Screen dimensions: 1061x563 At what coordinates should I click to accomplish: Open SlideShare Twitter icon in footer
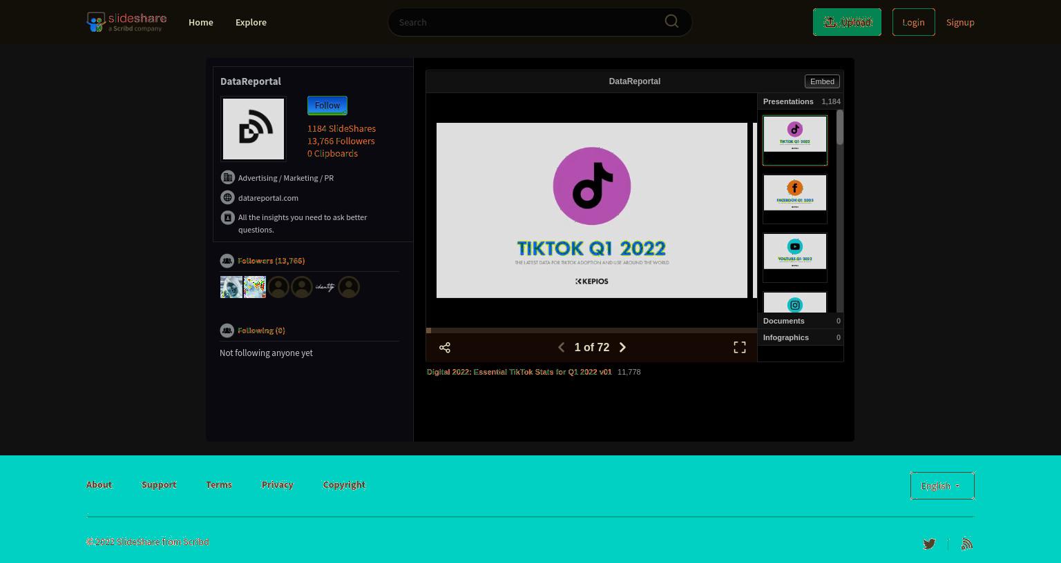[929, 544]
